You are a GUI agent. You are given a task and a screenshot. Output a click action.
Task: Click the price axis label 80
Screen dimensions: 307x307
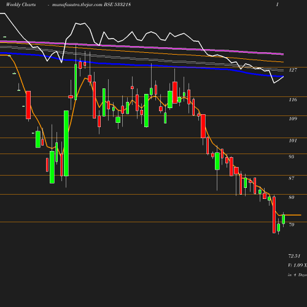click(292, 197)
